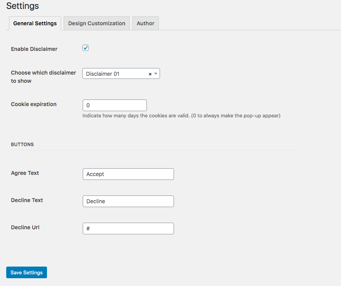
Task: Click the disclaimer dropdown arrow
Action: point(156,73)
